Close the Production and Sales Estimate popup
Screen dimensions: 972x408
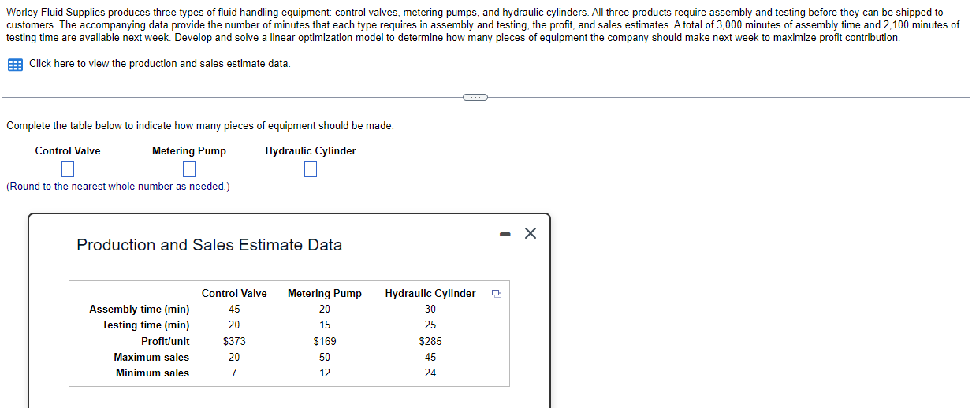click(531, 233)
